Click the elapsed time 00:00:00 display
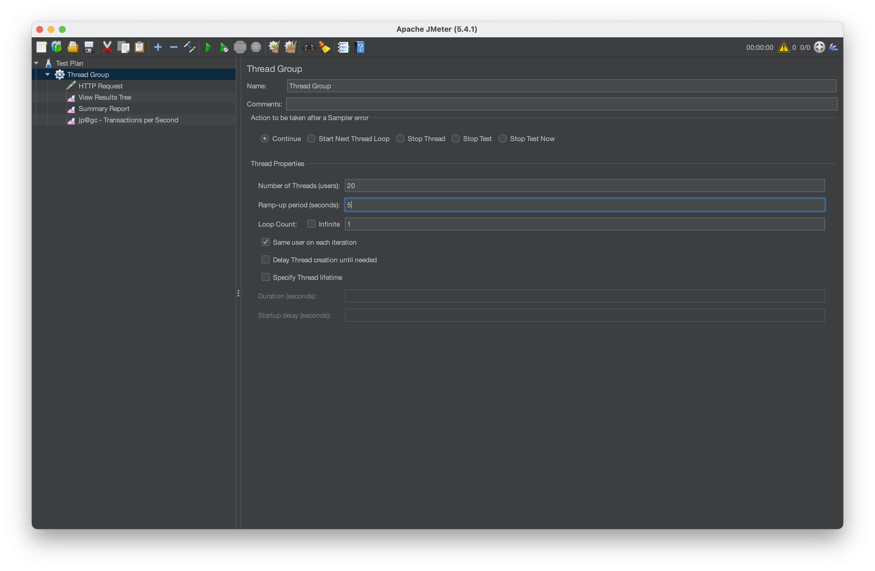Viewport: 875px width, 571px height. click(759, 47)
